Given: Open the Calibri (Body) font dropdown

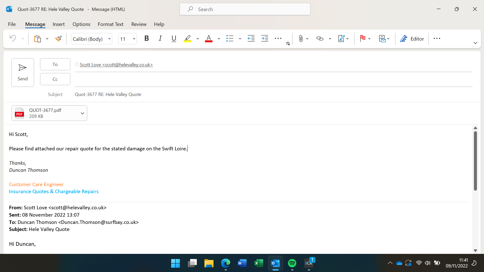Looking at the screenshot, I should tap(109, 39).
